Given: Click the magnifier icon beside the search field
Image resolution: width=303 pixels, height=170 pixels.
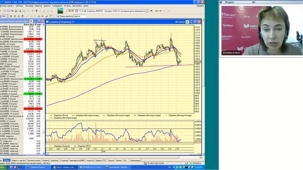Looking at the screenshot, I should 58,16.
